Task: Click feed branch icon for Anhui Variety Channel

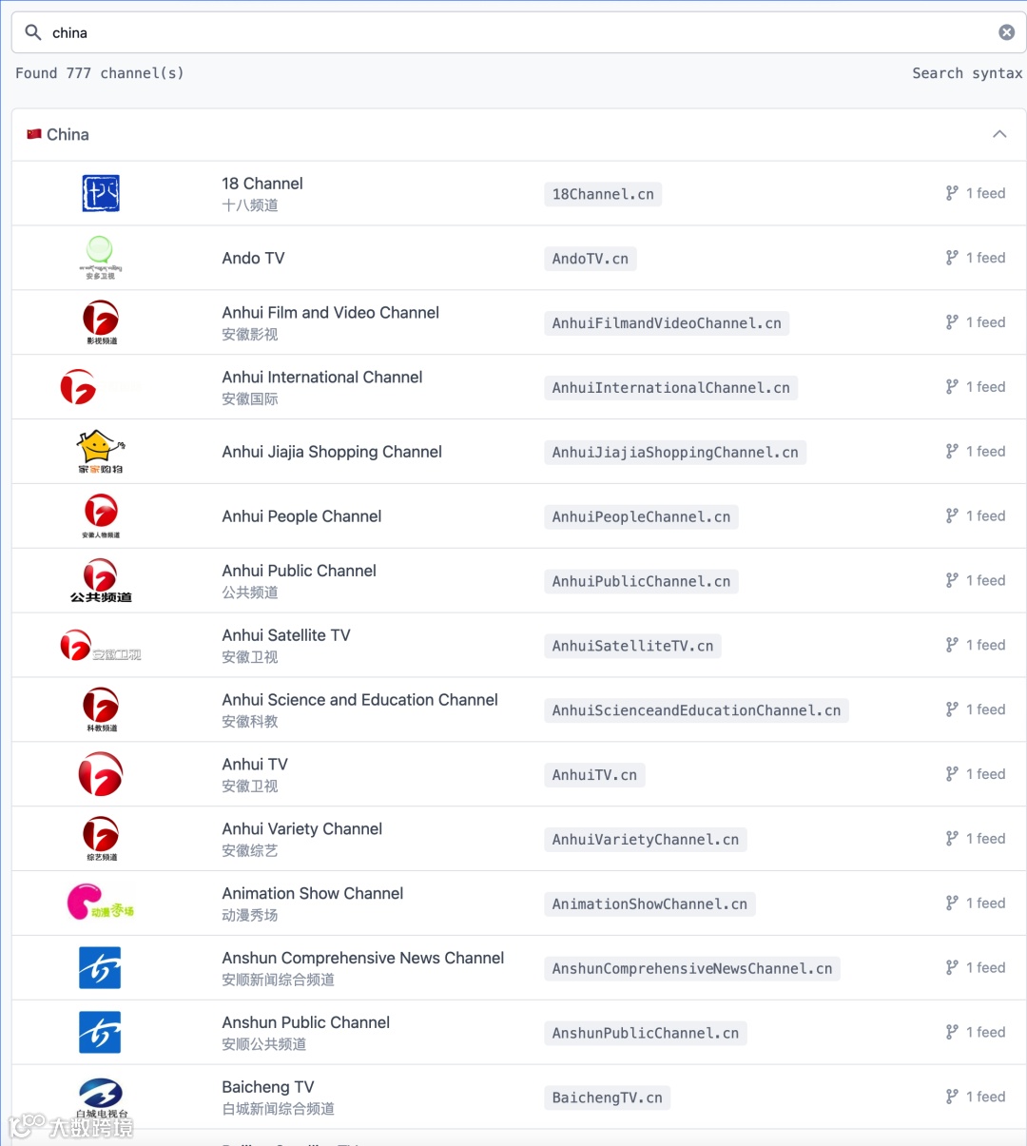Action: 952,839
